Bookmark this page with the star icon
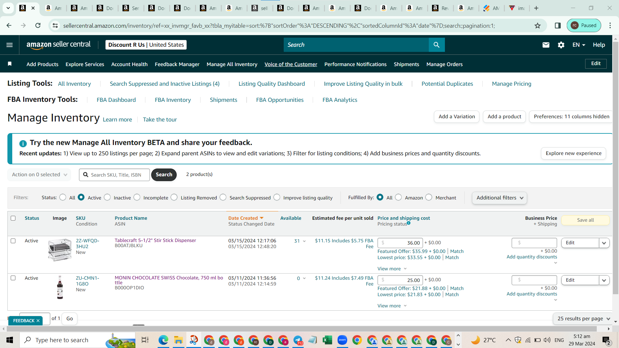The image size is (619, 348). 537,25
